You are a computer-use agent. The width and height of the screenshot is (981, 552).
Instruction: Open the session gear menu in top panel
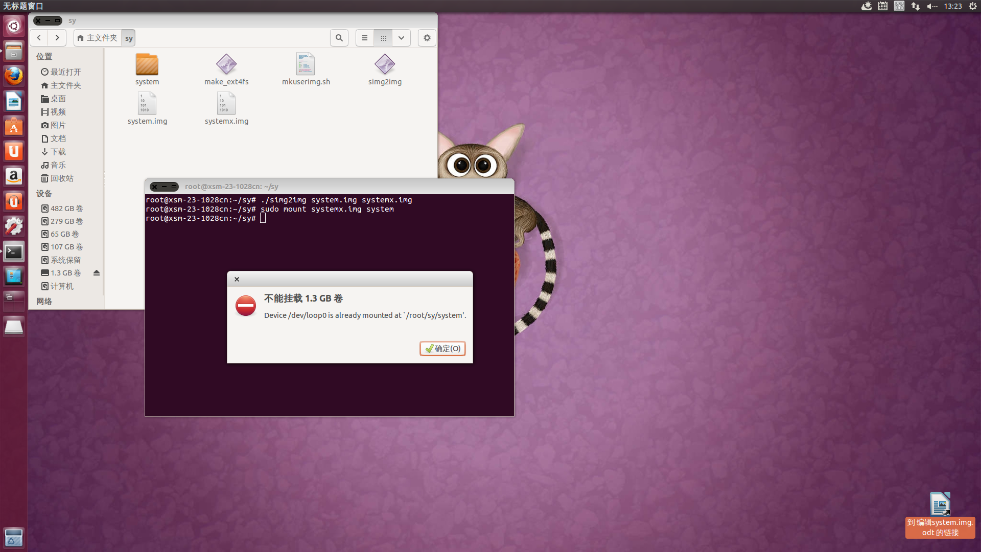[x=973, y=6]
